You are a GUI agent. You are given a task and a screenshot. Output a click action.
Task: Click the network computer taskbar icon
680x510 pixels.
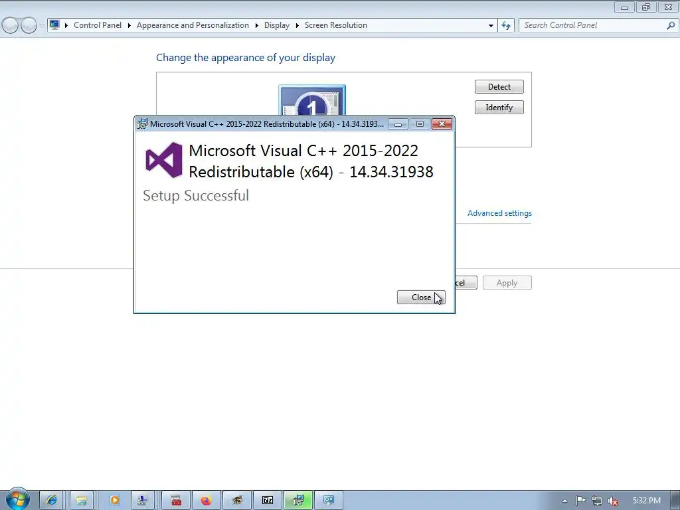tap(142, 501)
